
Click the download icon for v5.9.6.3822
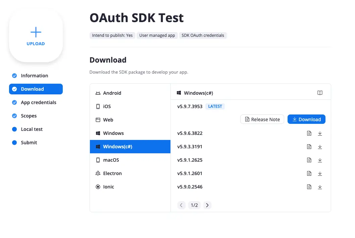(320, 133)
